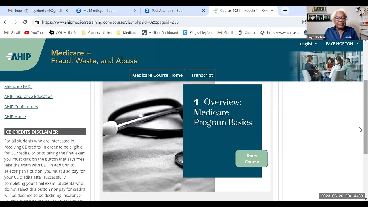Viewport: 368px width, 207px height.
Task: Open the YouTube bookmark
Action: [x=34, y=33]
